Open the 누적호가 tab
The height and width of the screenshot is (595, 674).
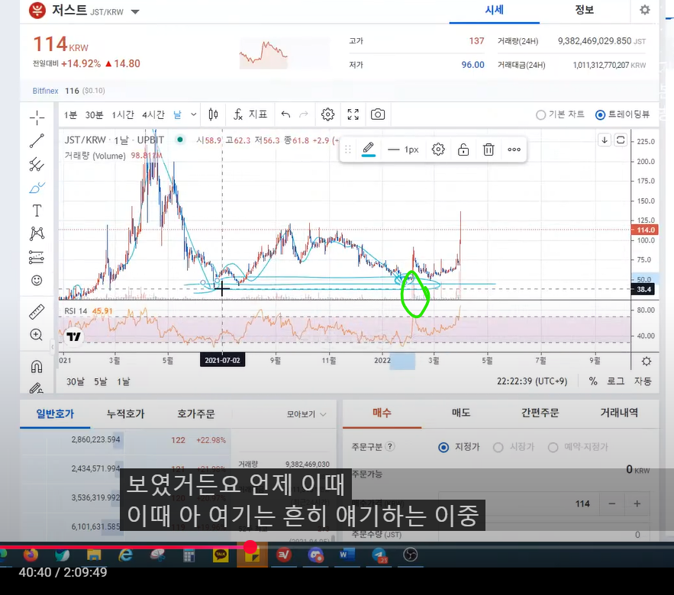click(125, 414)
